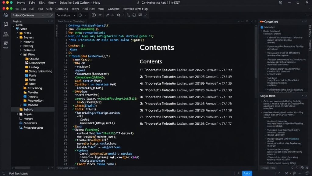Open the 'Volp' menu in the menu bar

click(49, 9)
